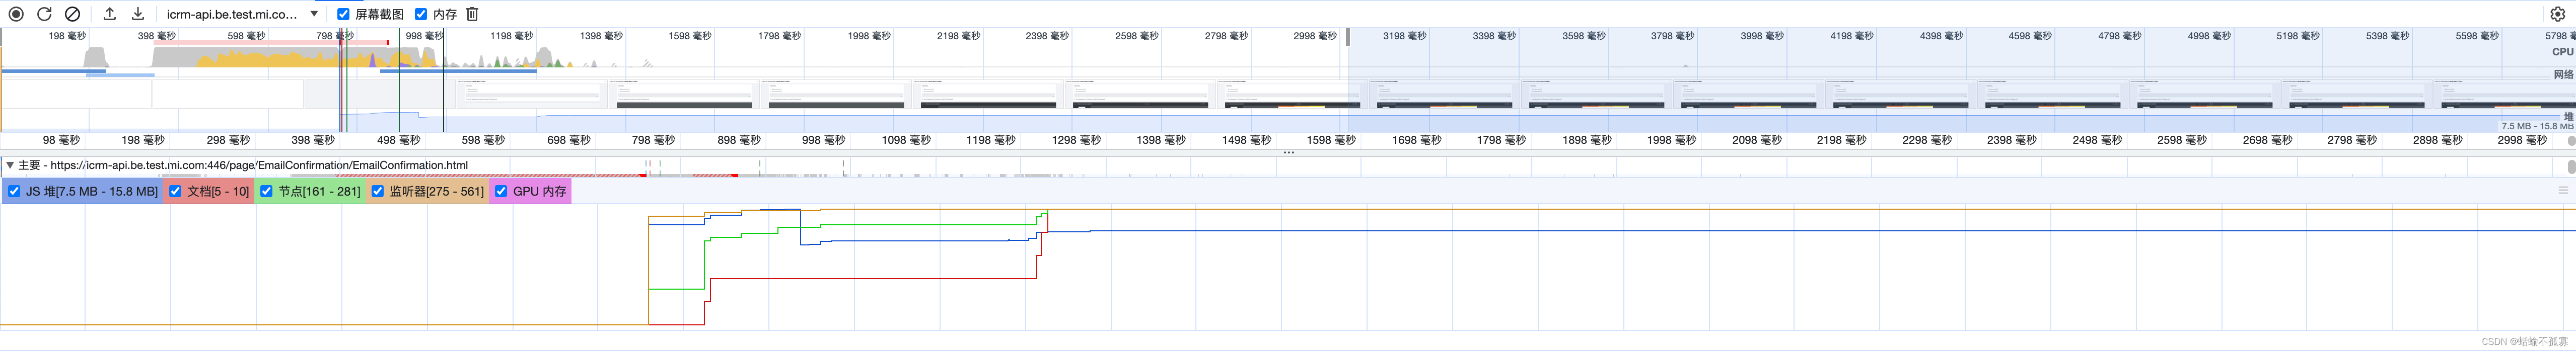Click the 4398 毫秒 overview label
The image size is (2576, 351).
[1941, 36]
